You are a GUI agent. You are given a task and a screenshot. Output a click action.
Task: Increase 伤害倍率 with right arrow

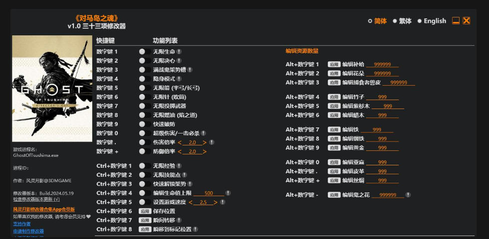tap(205, 142)
